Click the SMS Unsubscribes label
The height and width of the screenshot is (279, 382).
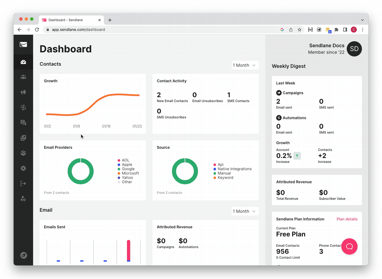coord(171,117)
